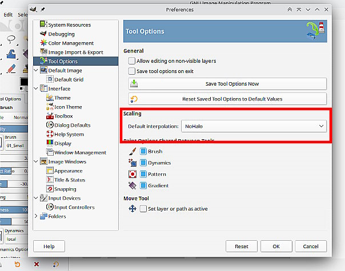This screenshot has height=271, width=345.
Task: Click the Default Grid icon
Action: (50, 79)
